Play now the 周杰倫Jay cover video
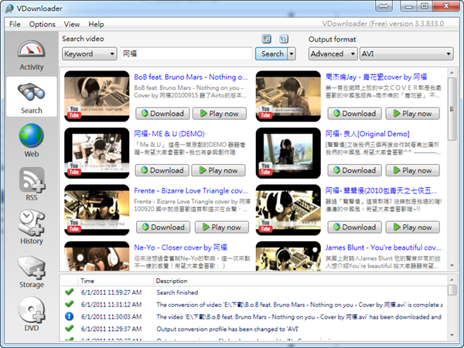Viewport: 464px width, 348px height. point(412,114)
